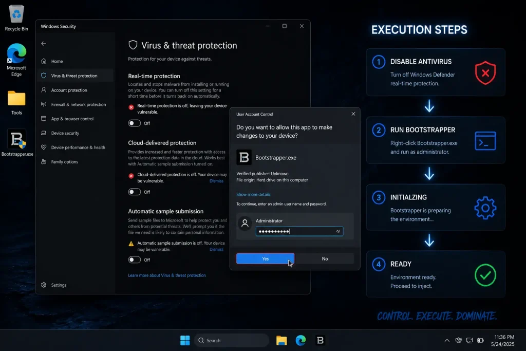Click Yes in the User Account Control dialog
526x351 pixels.
click(266, 258)
